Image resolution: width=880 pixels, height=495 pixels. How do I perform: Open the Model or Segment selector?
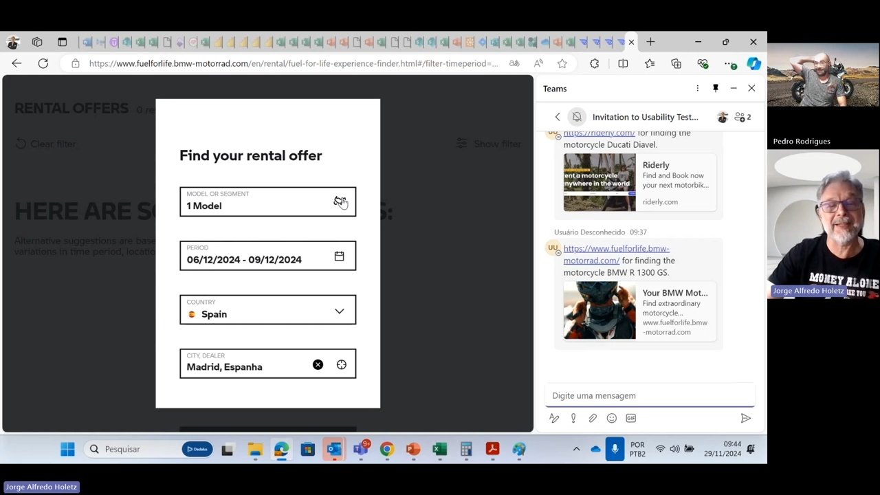[x=267, y=201]
